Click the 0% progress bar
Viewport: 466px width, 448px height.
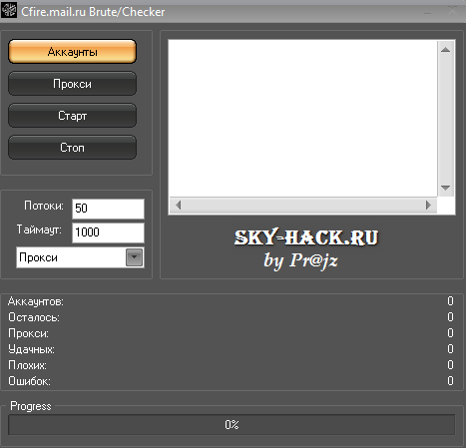click(x=232, y=425)
